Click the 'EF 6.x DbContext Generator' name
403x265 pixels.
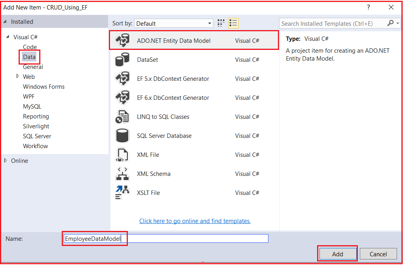coord(173,98)
